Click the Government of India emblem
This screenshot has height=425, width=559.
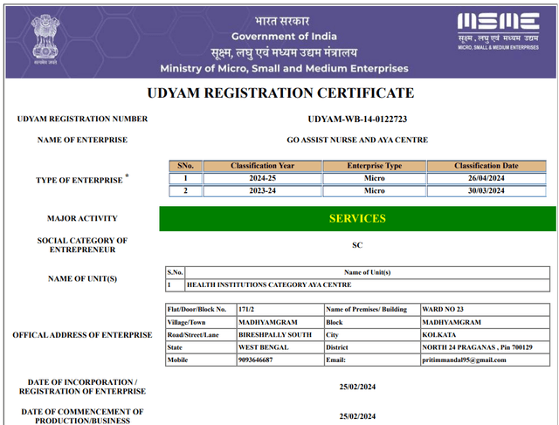pyautogui.click(x=45, y=39)
